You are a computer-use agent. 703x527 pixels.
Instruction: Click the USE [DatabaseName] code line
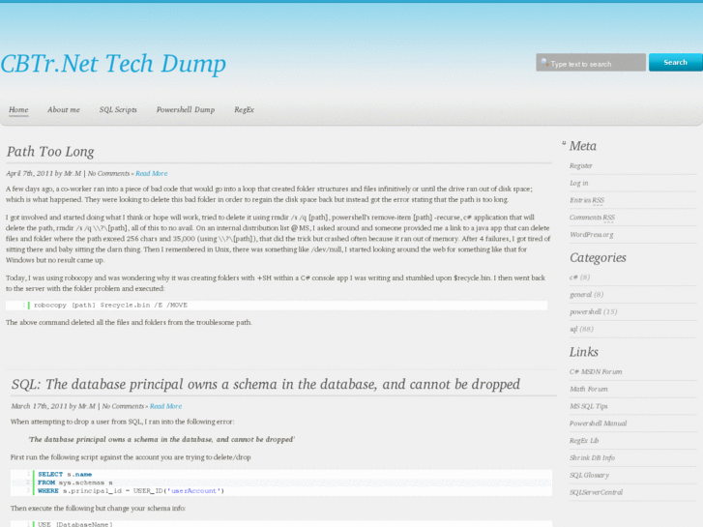point(75,524)
